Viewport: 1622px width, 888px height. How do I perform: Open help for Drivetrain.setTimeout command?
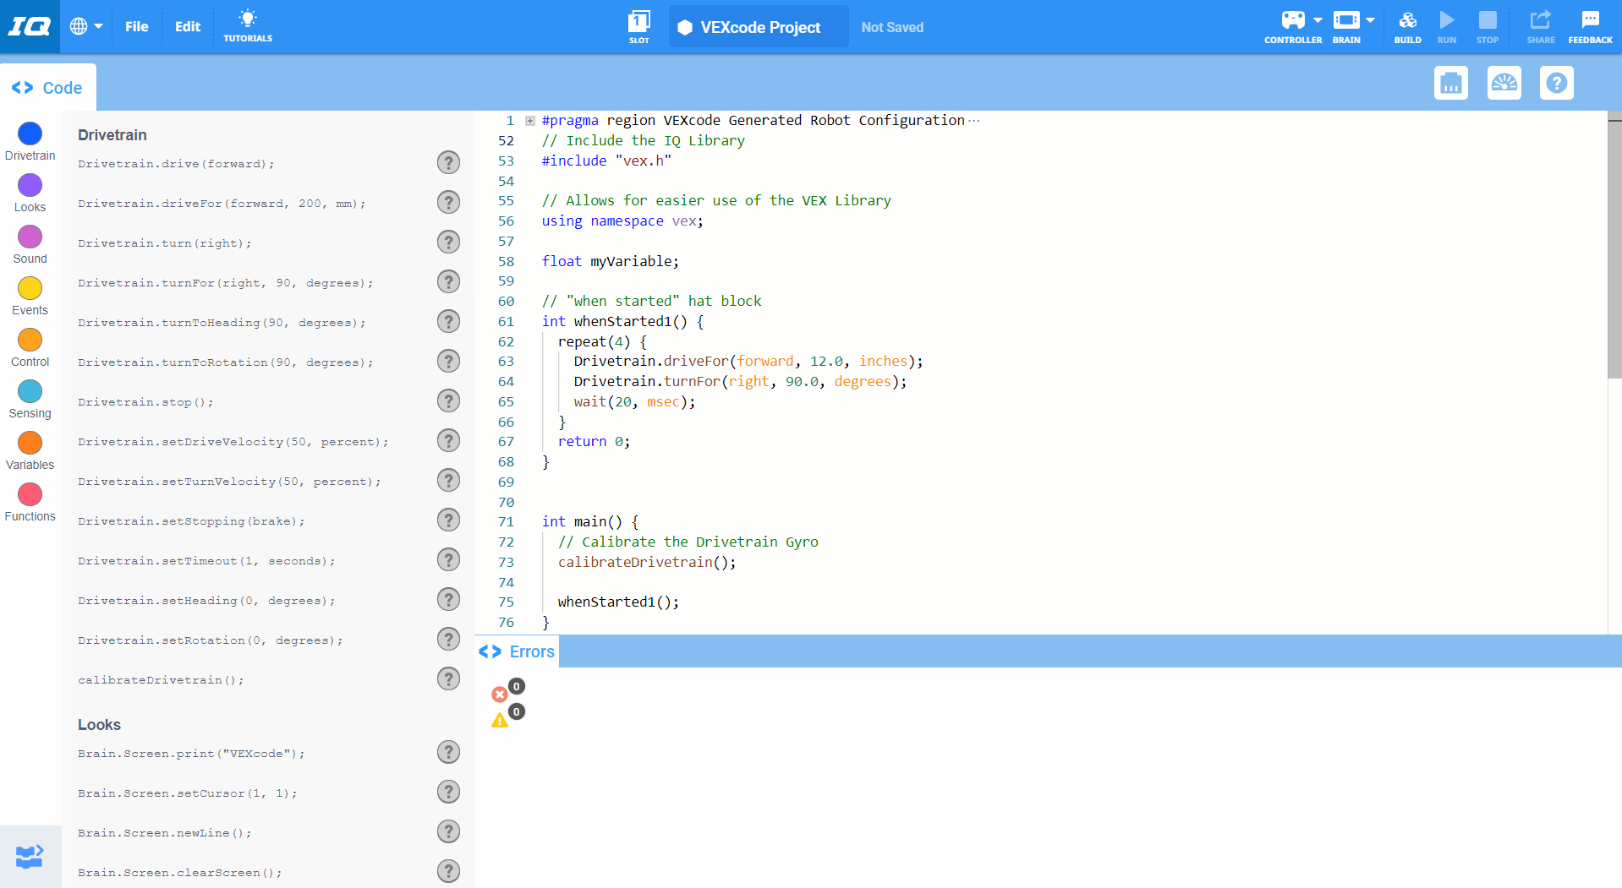448,559
